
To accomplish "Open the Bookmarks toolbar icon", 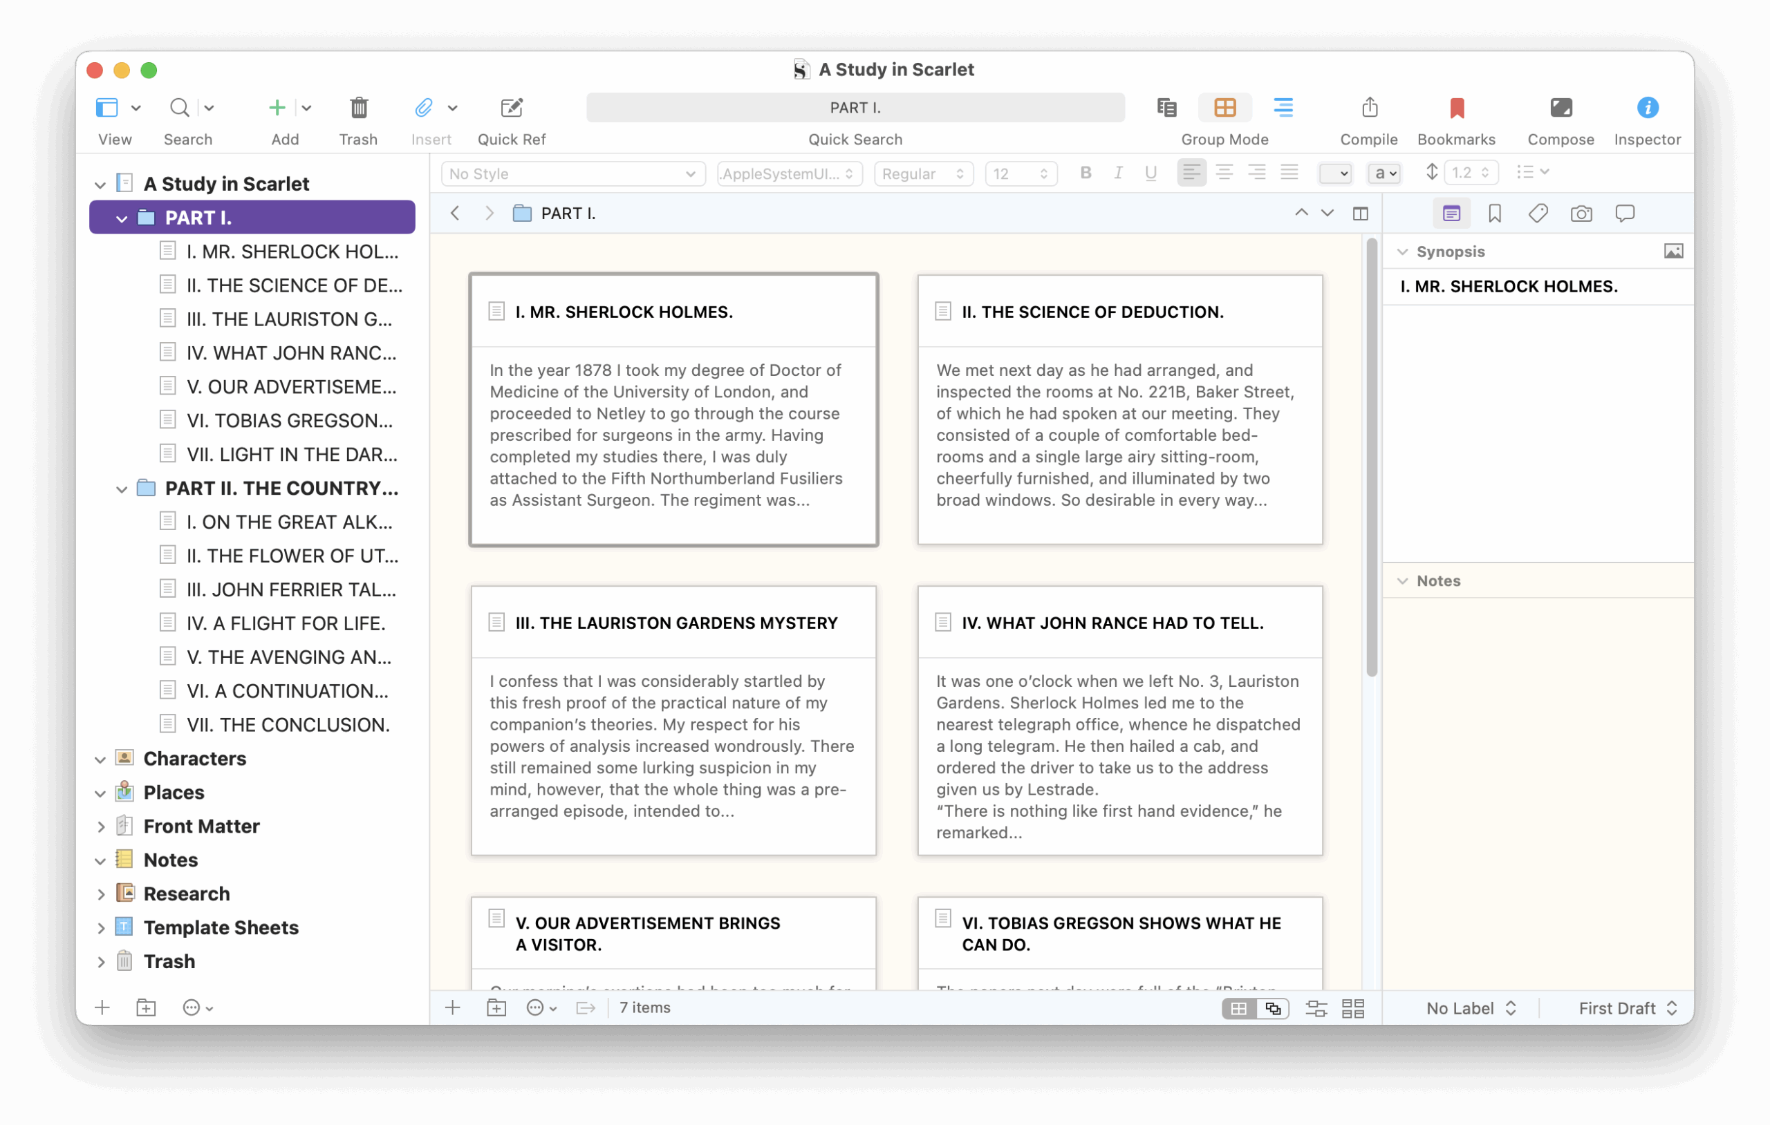I will (x=1456, y=108).
